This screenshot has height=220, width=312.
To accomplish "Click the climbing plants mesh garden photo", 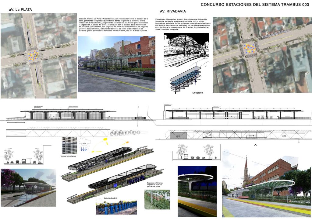I will (157, 200).
